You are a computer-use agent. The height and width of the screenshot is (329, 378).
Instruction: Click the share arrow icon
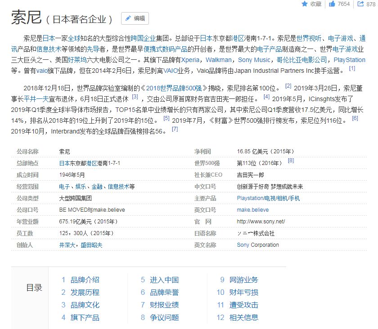[360, 4]
